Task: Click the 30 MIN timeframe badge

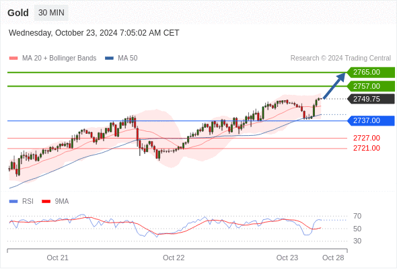Action: [x=51, y=13]
